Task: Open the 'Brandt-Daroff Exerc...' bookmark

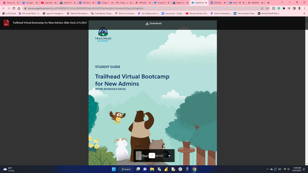Action: 269,14
